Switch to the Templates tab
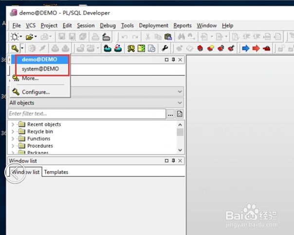 pos(56,172)
